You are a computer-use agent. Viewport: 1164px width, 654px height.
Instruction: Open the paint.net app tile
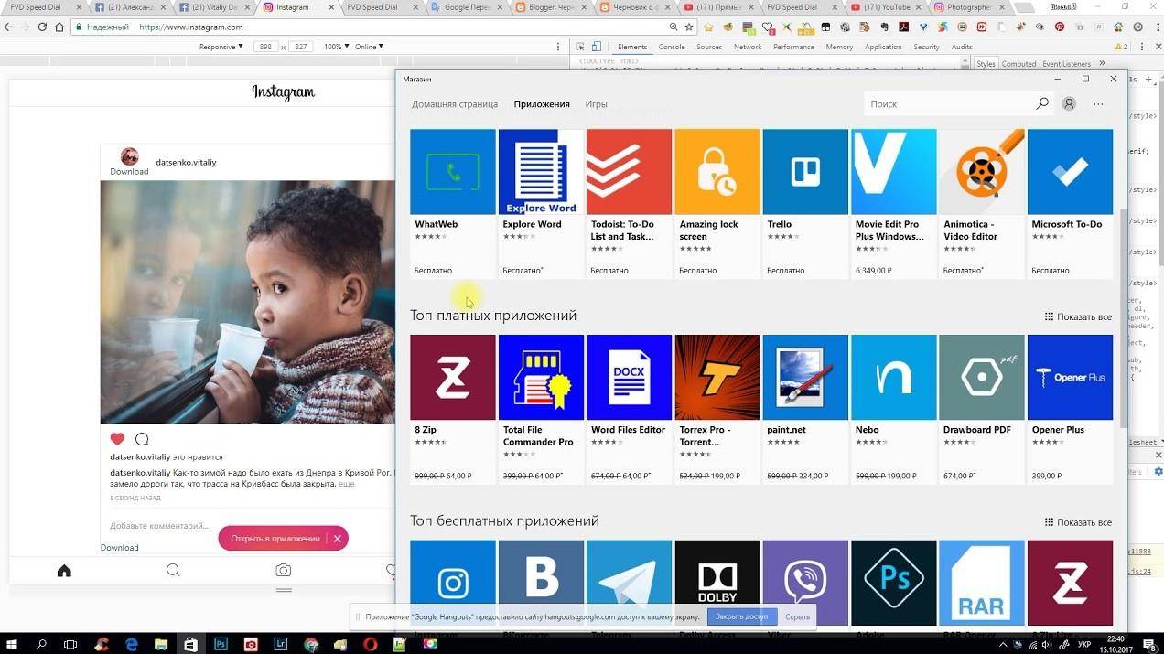pos(804,377)
